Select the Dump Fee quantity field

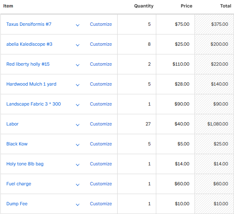click(137, 204)
